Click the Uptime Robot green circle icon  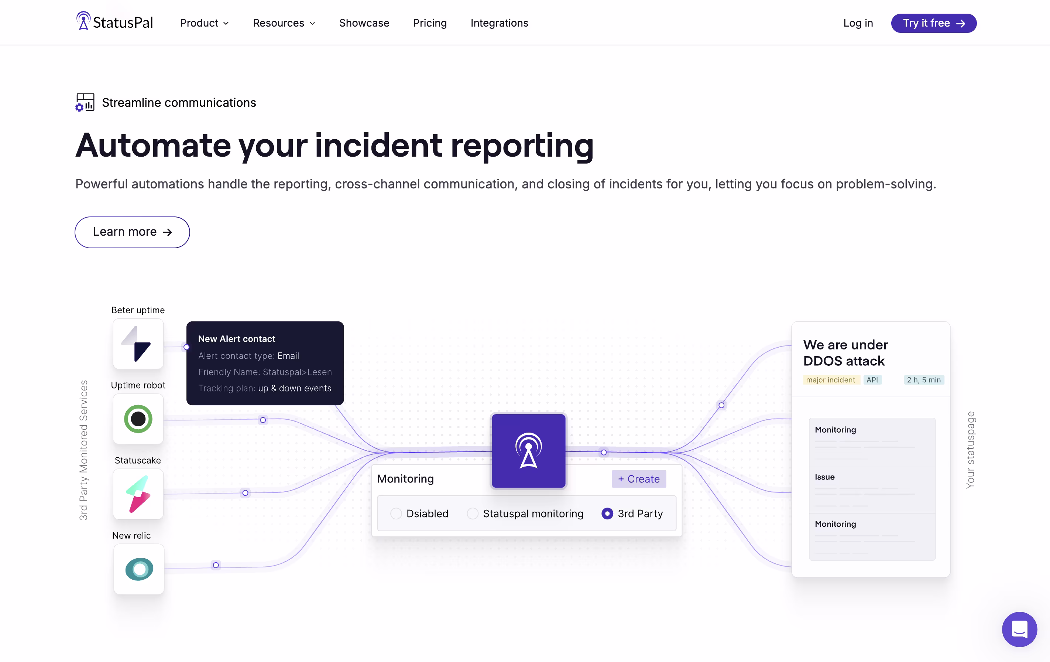tap(138, 419)
